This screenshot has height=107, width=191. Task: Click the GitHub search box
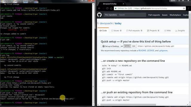click(132, 15)
